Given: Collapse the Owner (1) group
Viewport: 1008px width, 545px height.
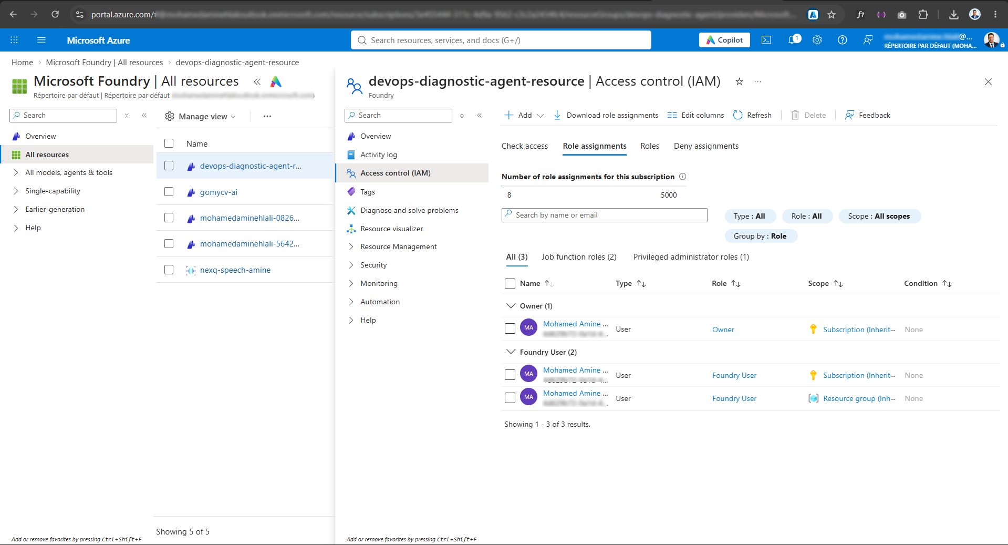Looking at the screenshot, I should coord(511,306).
